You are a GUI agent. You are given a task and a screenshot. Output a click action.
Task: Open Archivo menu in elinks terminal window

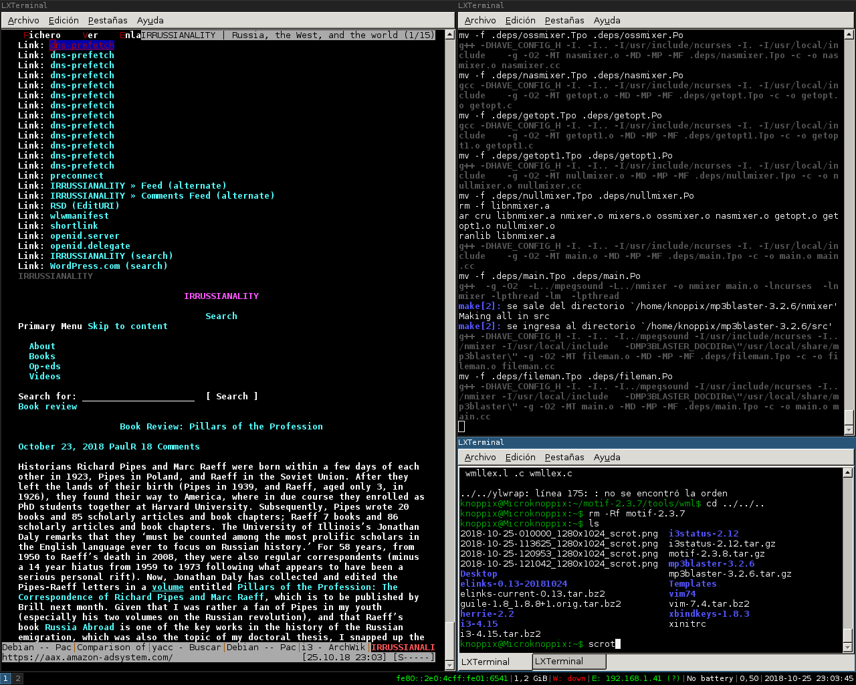pyautogui.click(x=23, y=20)
